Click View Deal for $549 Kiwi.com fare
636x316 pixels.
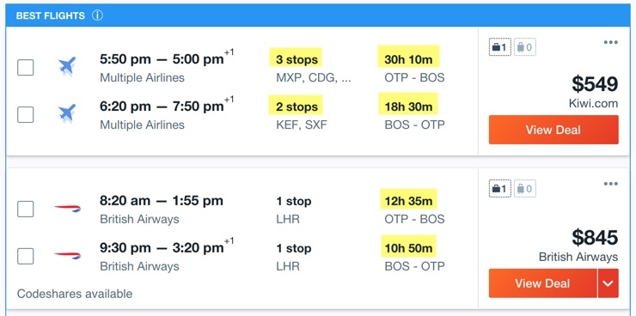point(553,130)
